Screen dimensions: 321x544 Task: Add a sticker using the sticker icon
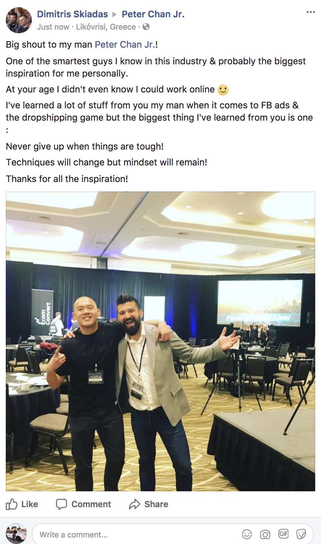pyautogui.click(x=301, y=534)
